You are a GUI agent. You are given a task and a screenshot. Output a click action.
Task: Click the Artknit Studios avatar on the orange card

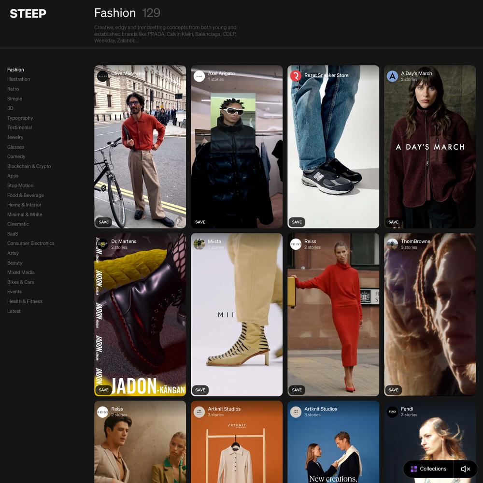tap(199, 412)
